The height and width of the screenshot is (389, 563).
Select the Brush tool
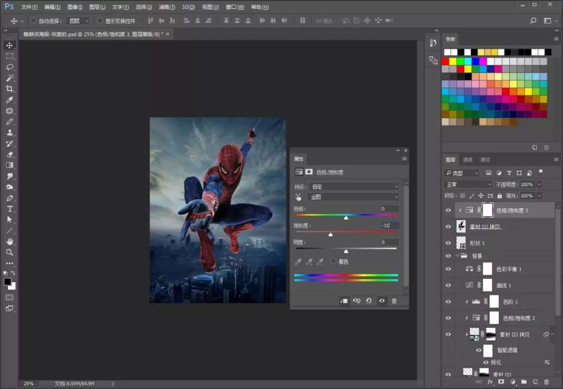pyautogui.click(x=10, y=121)
